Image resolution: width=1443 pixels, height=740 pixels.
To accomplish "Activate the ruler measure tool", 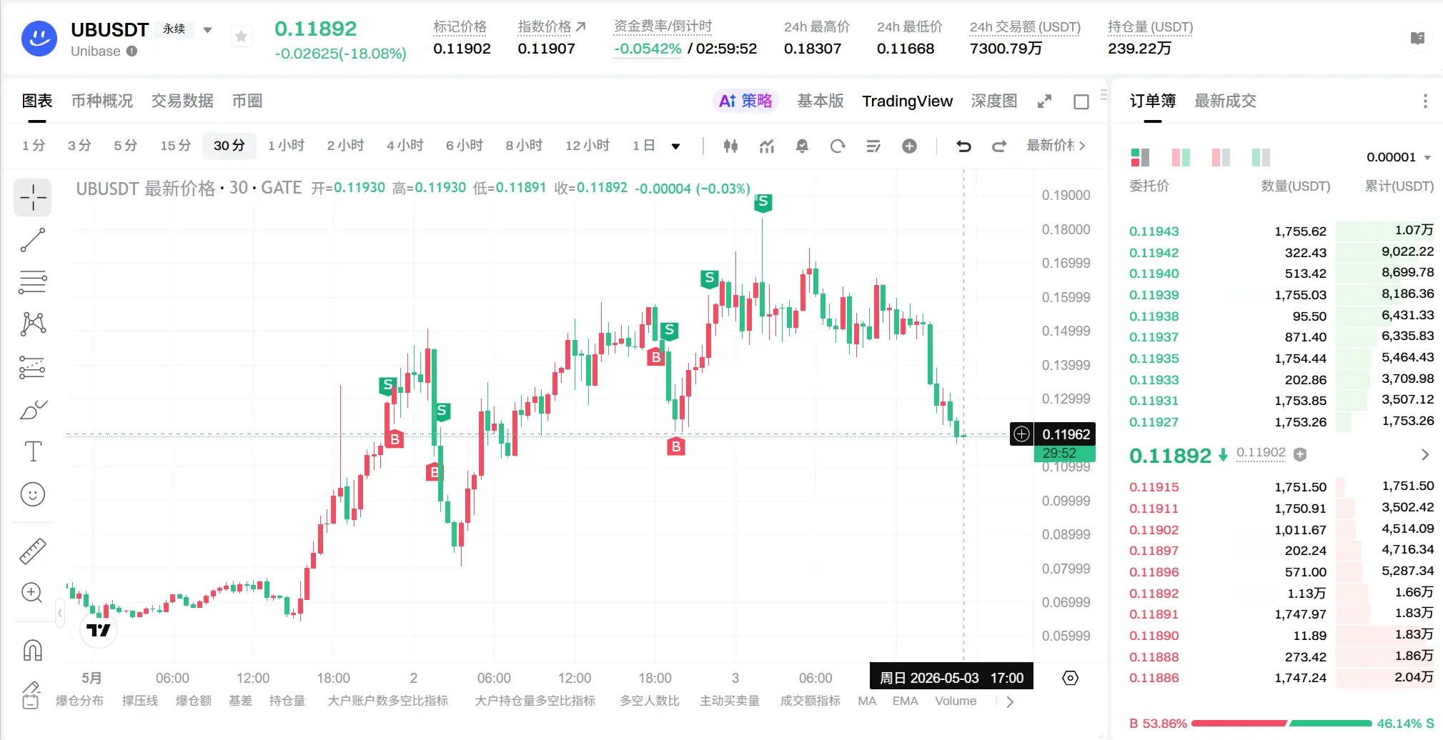I will (x=33, y=551).
